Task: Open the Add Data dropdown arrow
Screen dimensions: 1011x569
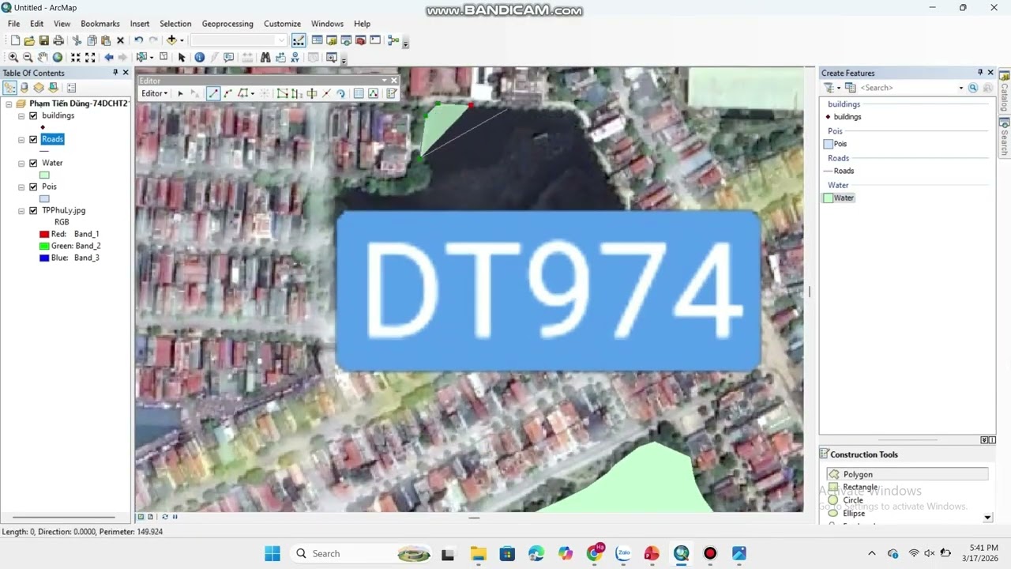Action: [x=182, y=40]
